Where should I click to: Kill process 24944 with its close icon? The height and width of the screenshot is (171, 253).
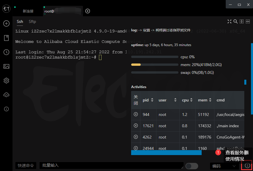136,148
